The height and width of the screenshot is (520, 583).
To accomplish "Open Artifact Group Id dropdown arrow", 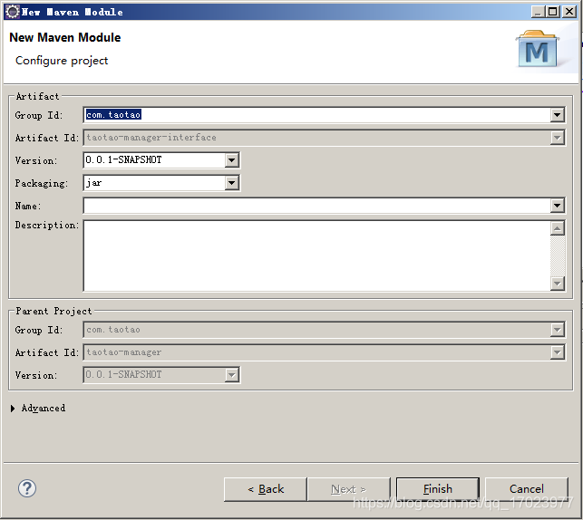I will point(557,115).
